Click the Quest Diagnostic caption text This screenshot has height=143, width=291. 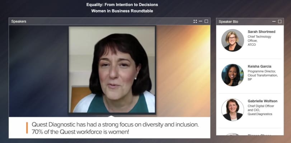click(115, 128)
